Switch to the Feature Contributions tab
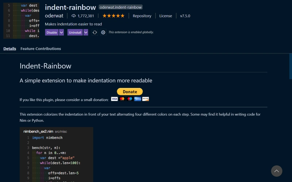 41,49
